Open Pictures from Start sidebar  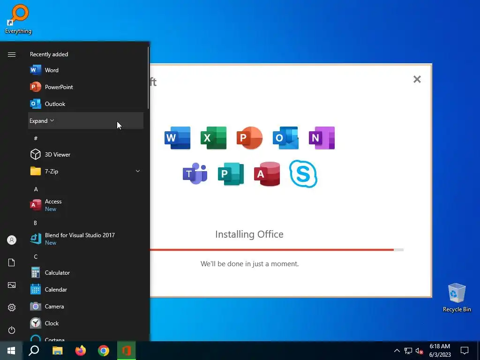pyautogui.click(x=12, y=285)
